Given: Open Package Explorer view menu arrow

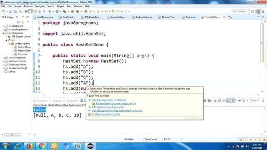Looking at the screenshot, I should (28, 22).
